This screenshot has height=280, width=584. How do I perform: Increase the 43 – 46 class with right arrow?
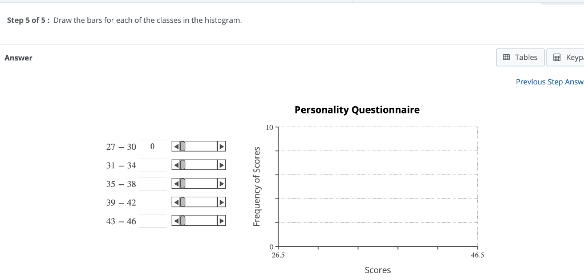click(x=221, y=221)
